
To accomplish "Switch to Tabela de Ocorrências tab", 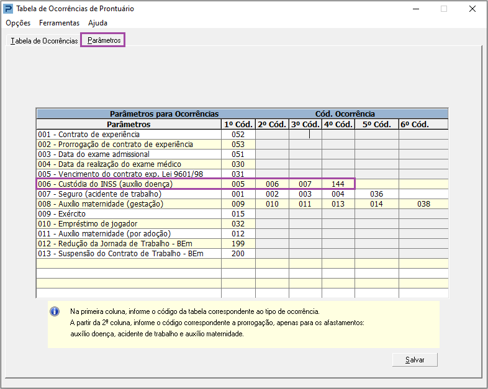I will click(44, 41).
